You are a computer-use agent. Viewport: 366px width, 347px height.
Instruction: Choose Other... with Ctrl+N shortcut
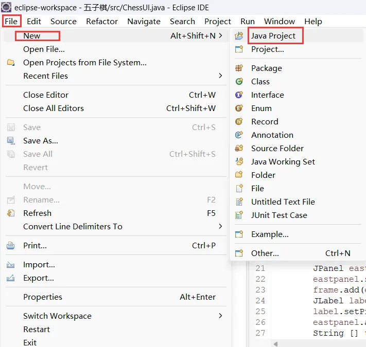(x=298, y=253)
